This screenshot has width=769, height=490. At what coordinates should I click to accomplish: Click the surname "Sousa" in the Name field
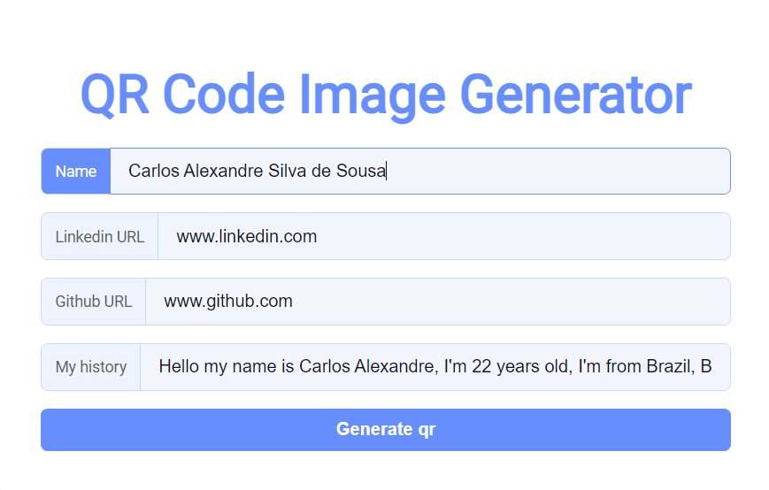point(361,171)
